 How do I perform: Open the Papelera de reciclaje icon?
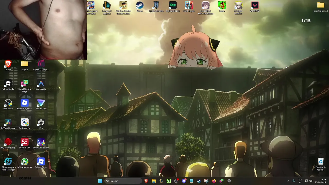pos(321,164)
